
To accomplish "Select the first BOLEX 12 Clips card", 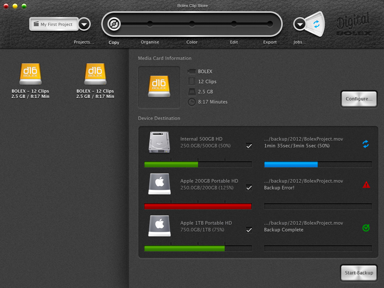I will (30, 81).
